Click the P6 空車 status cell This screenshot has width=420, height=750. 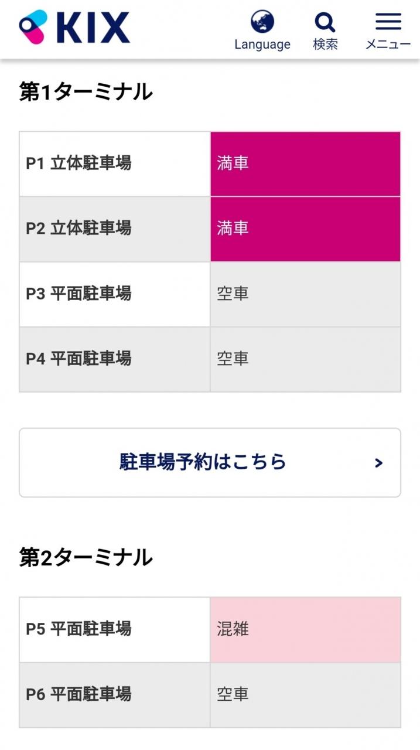[x=305, y=694]
